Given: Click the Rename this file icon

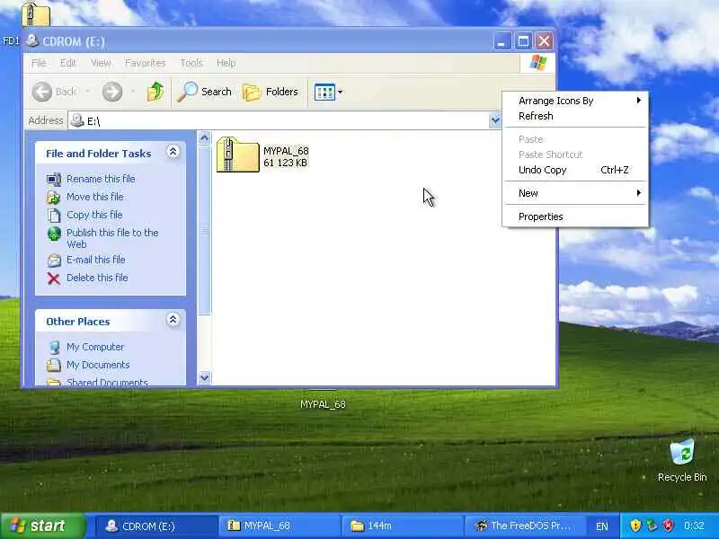Looking at the screenshot, I should pyautogui.click(x=54, y=179).
